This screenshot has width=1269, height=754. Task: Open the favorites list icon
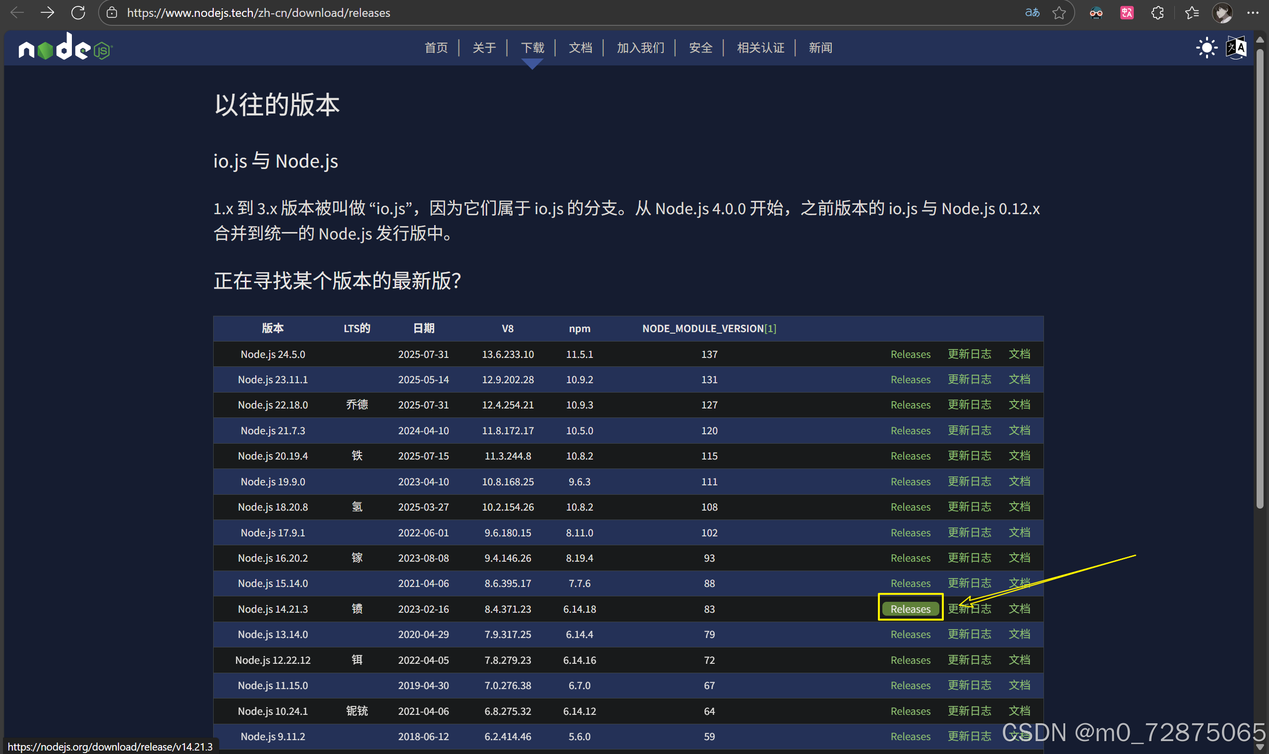1191,13
